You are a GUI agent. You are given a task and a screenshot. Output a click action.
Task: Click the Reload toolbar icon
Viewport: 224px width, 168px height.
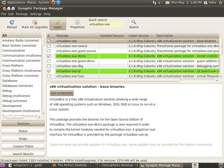(12, 22)
